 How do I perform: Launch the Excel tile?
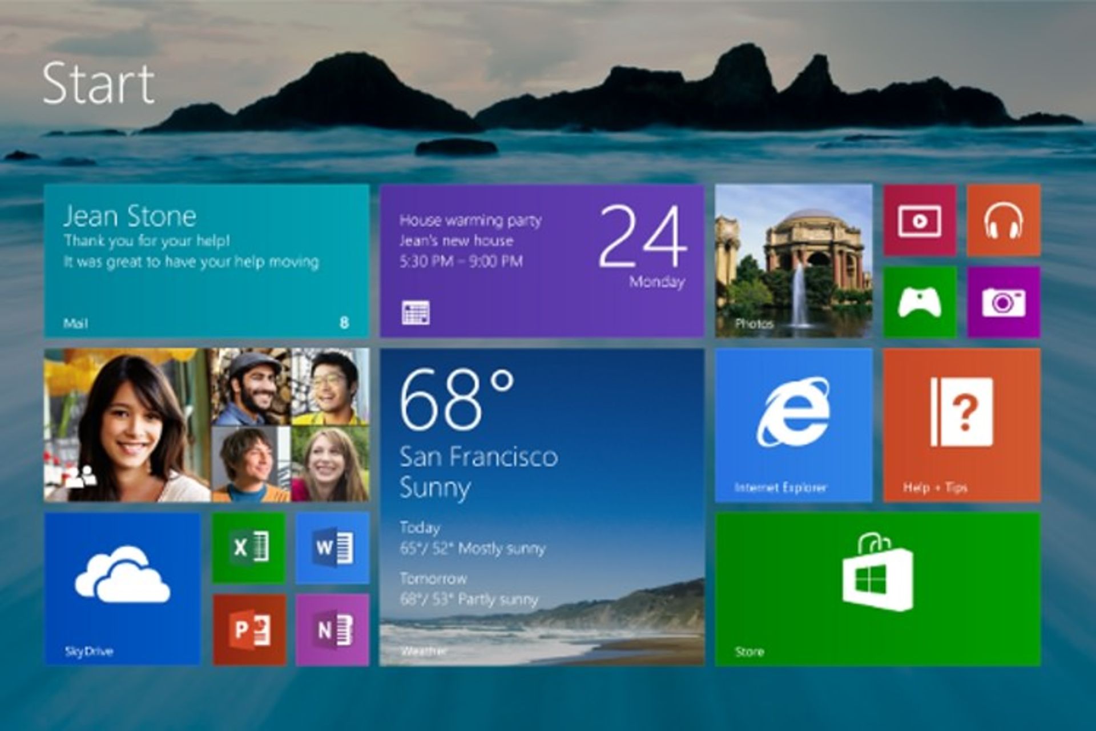pyautogui.click(x=249, y=548)
